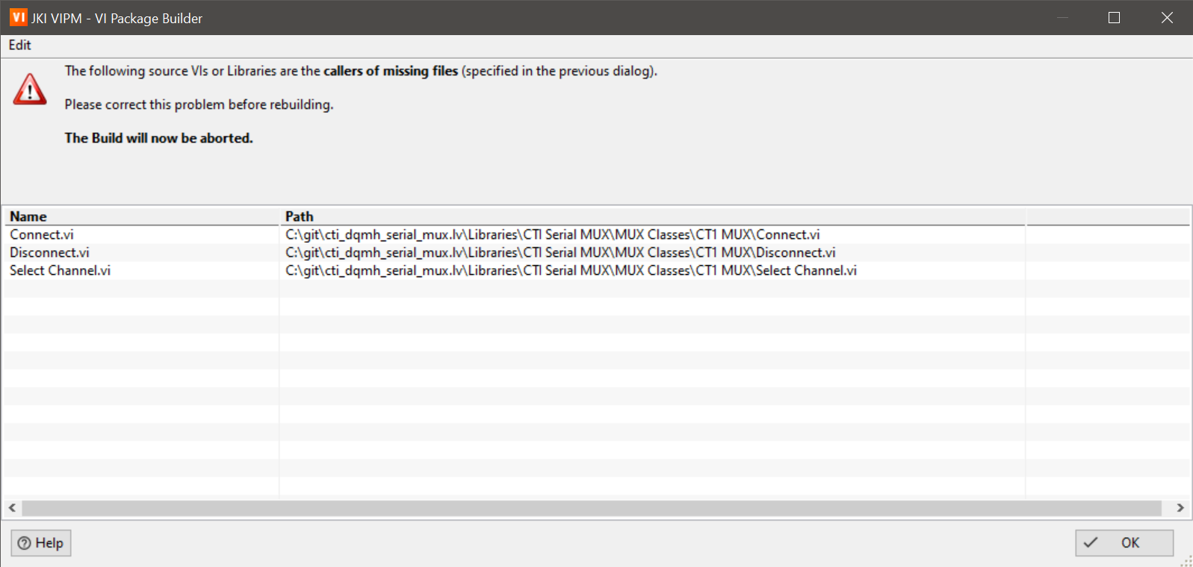The width and height of the screenshot is (1193, 567).
Task: Click the bolded aborted build warning text
Action: (158, 137)
